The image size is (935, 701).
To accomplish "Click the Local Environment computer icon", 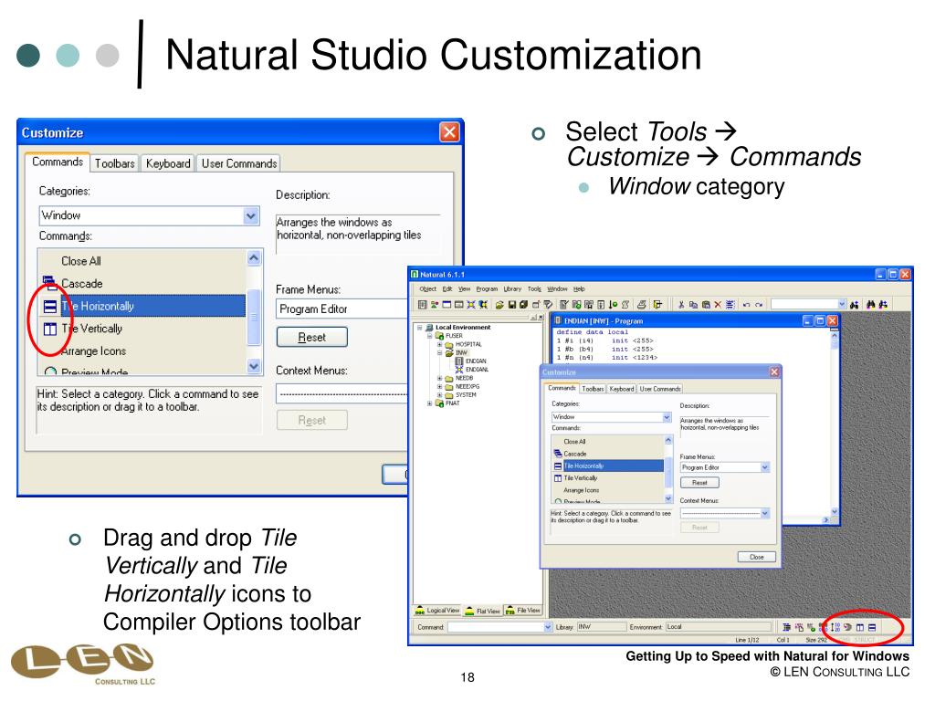I will (x=429, y=328).
